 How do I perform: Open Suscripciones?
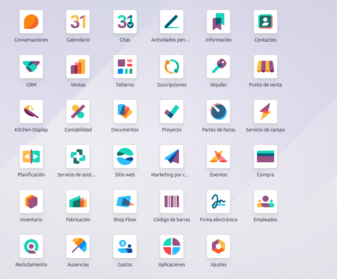(x=171, y=66)
